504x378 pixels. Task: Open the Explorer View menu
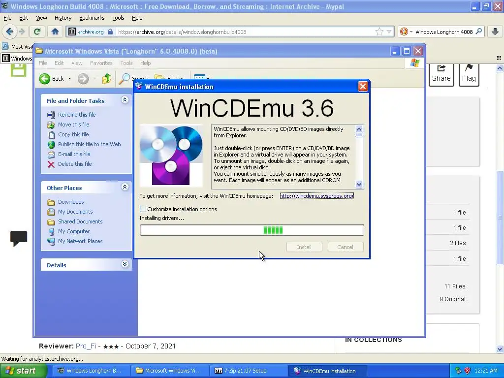coord(77,63)
